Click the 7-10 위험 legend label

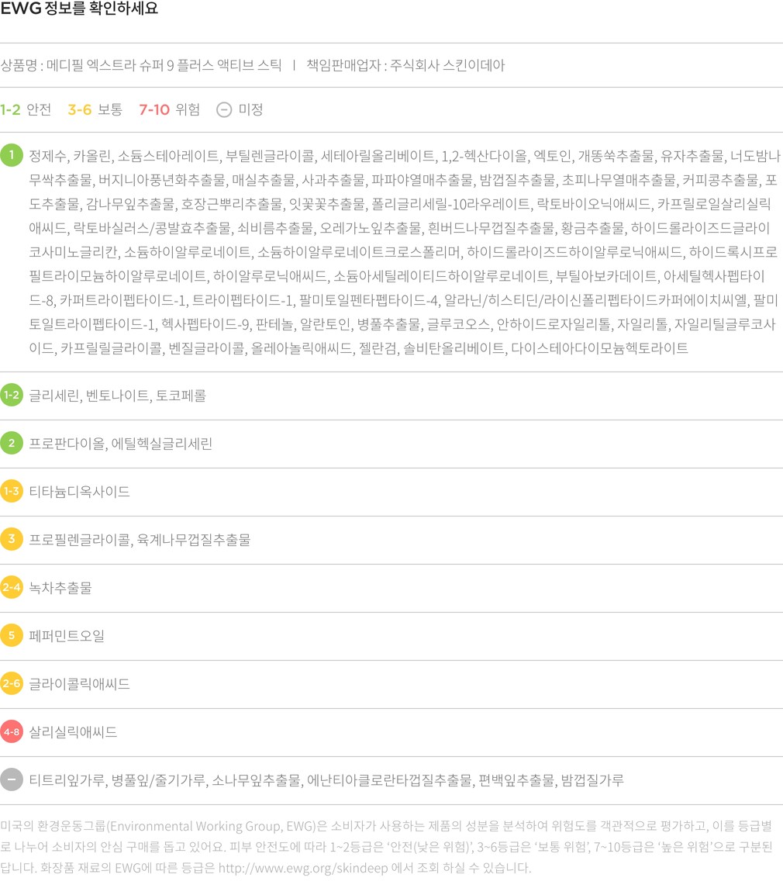(x=169, y=109)
